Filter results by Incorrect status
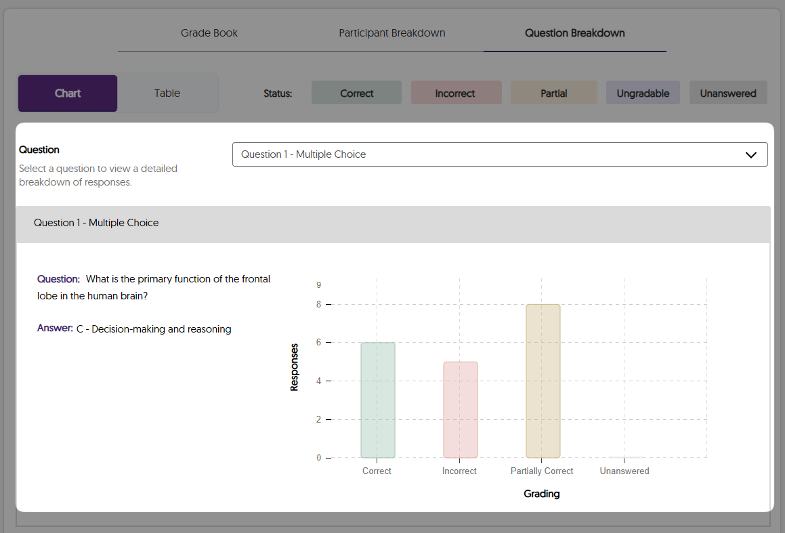 click(x=456, y=93)
